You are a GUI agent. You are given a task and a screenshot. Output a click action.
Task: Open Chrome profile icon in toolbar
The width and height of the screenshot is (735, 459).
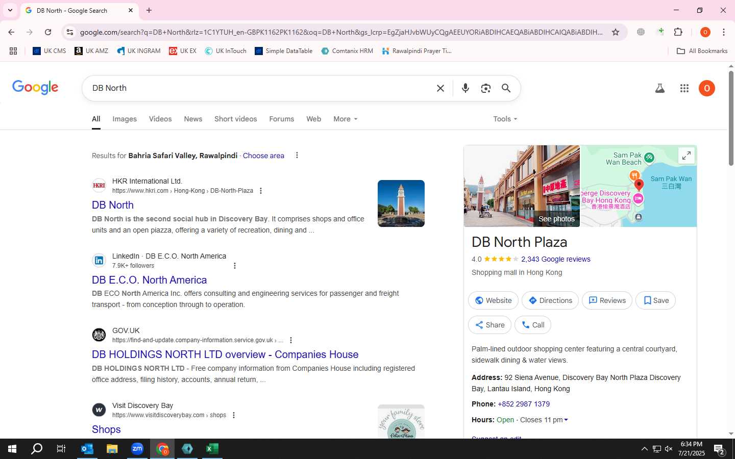[x=705, y=32]
